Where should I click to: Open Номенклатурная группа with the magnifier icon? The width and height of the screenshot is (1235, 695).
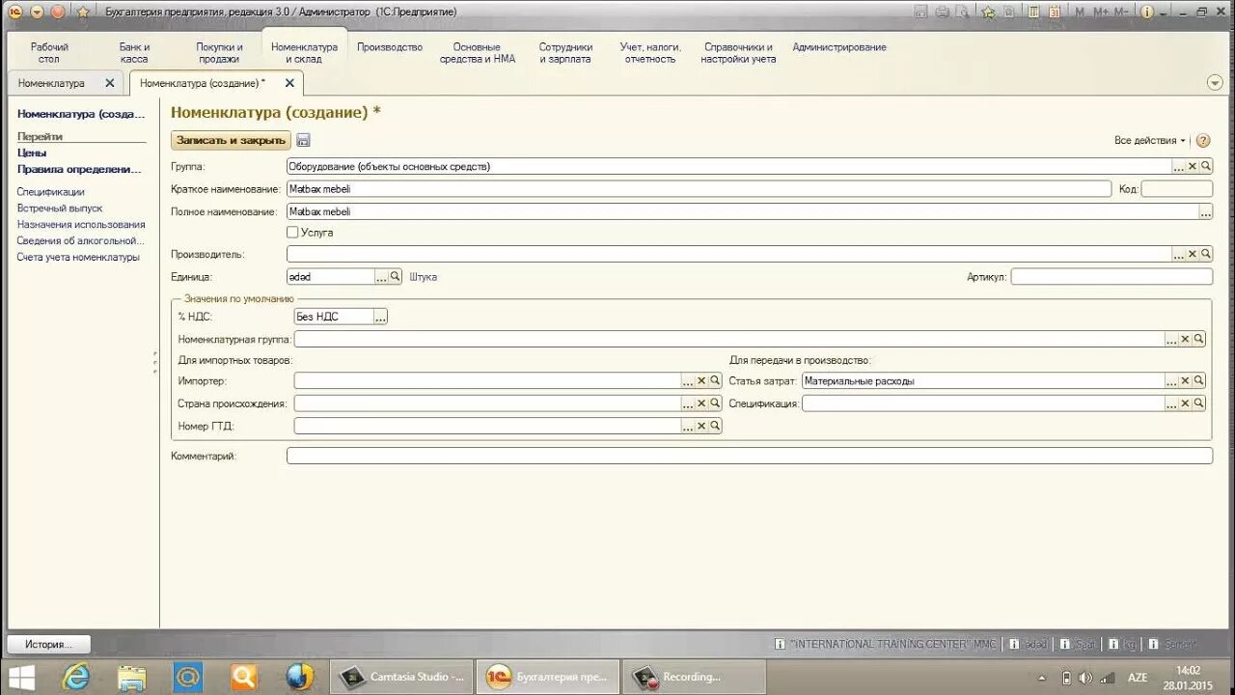coord(1198,339)
